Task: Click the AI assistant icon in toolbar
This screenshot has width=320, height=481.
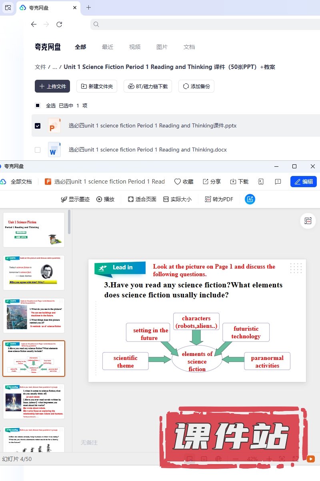Action: [250, 199]
